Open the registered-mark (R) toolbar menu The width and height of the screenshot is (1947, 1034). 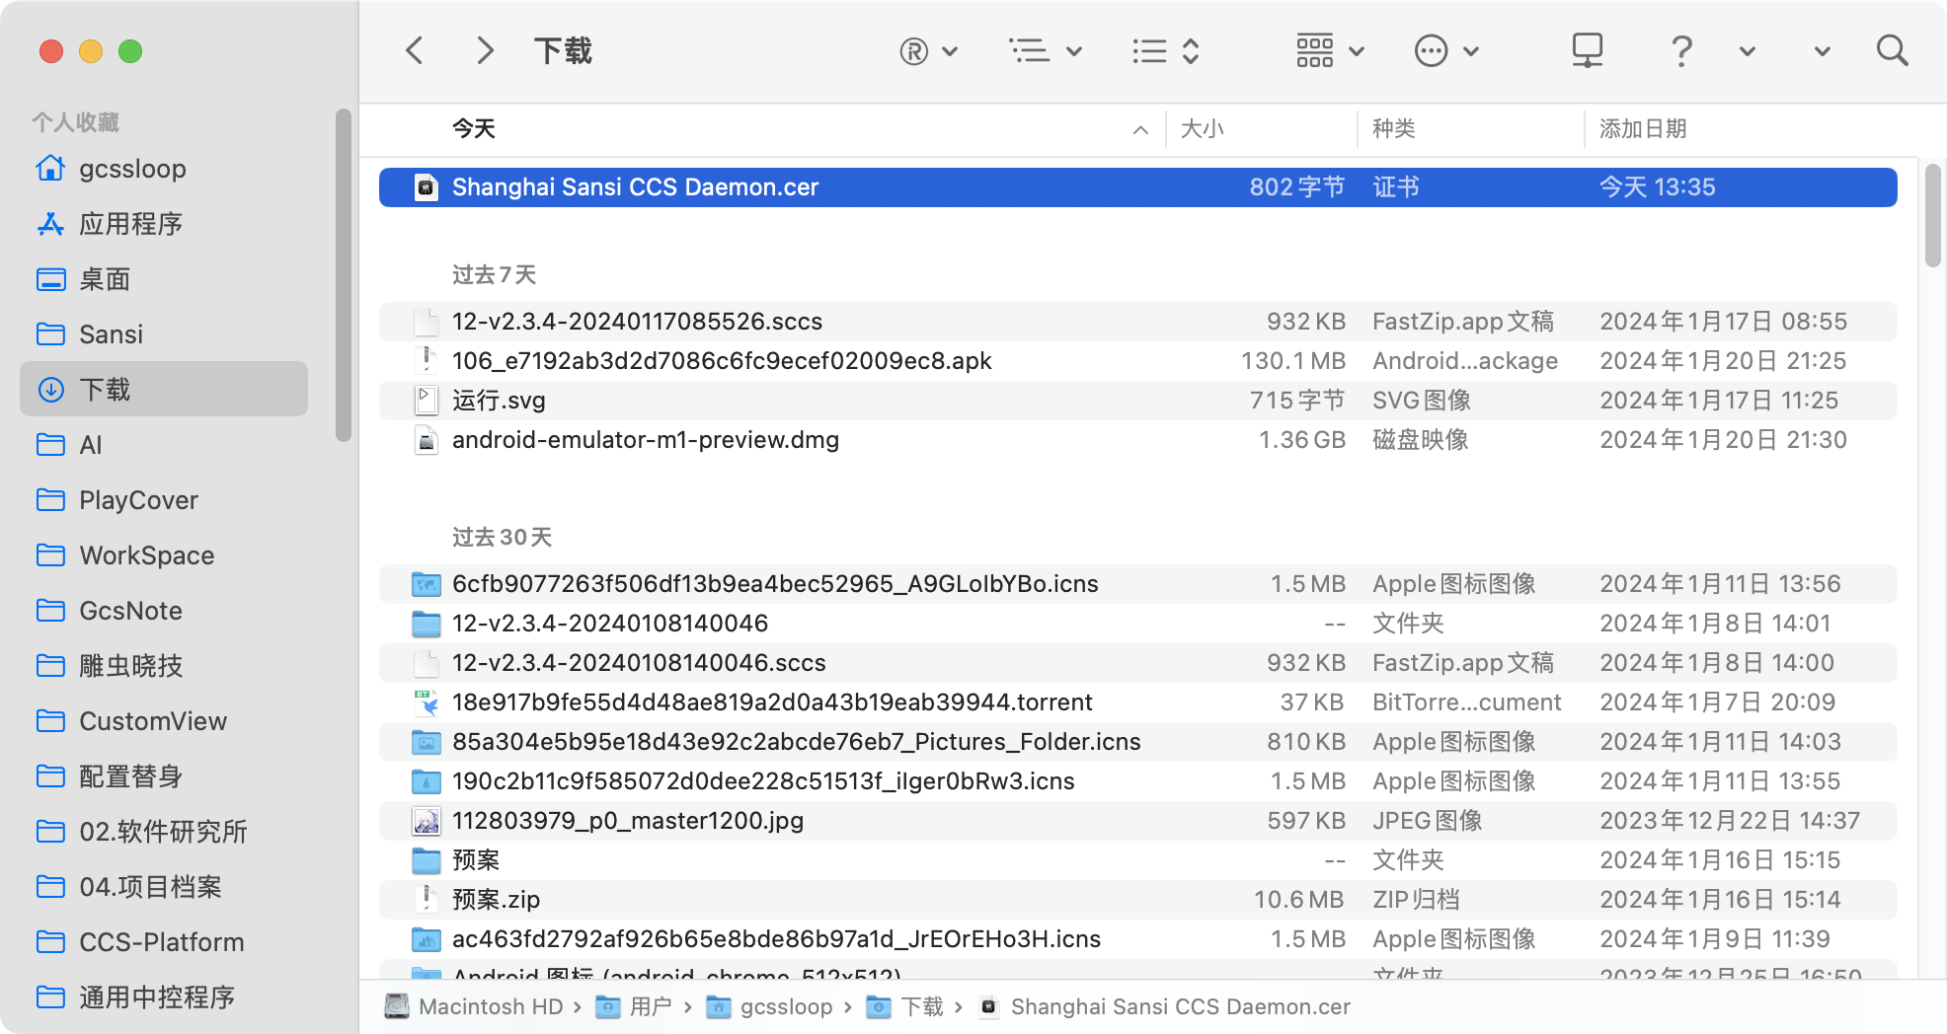click(928, 50)
